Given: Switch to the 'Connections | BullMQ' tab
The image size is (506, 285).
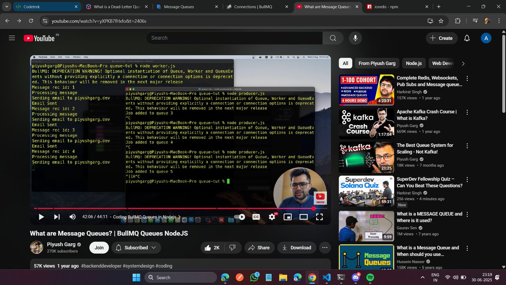Looking at the screenshot, I should click(257, 7).
